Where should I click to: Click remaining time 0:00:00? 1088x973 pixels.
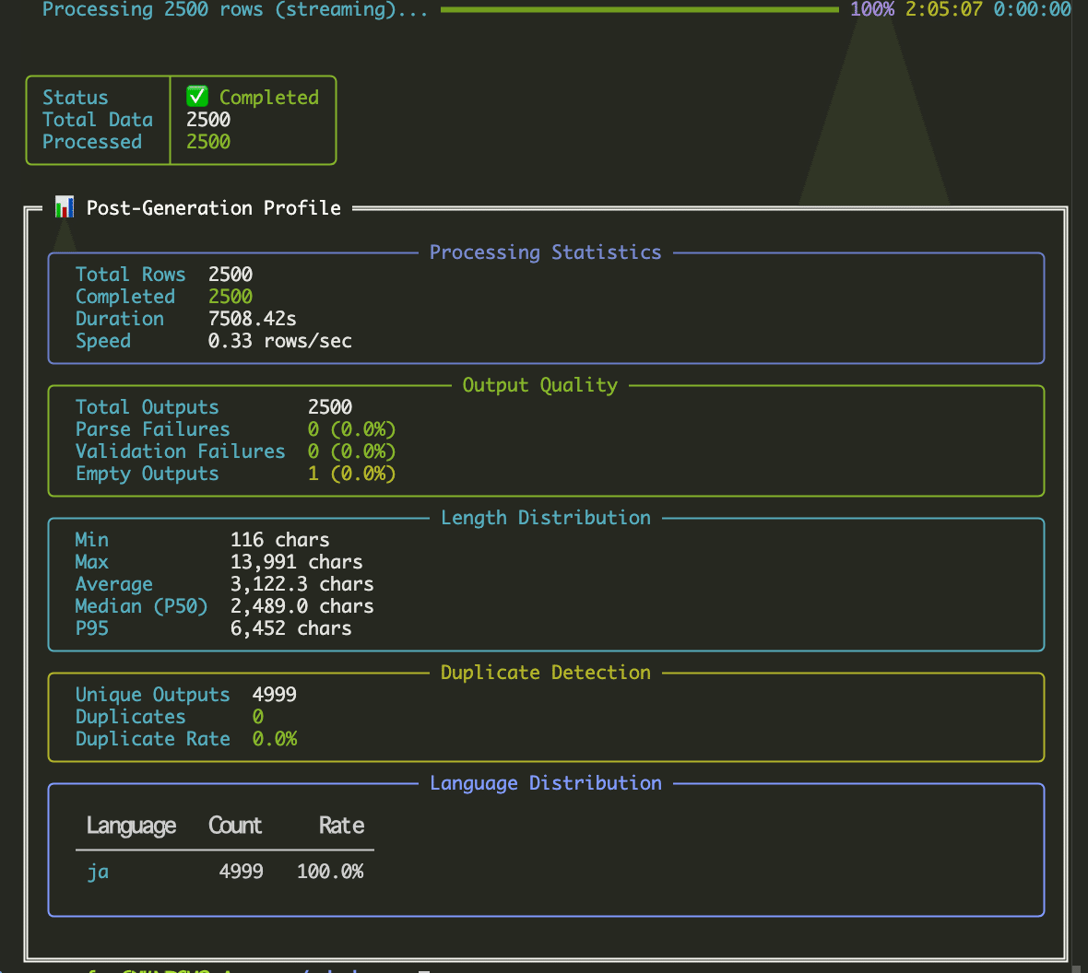[x=1032, y=9]
